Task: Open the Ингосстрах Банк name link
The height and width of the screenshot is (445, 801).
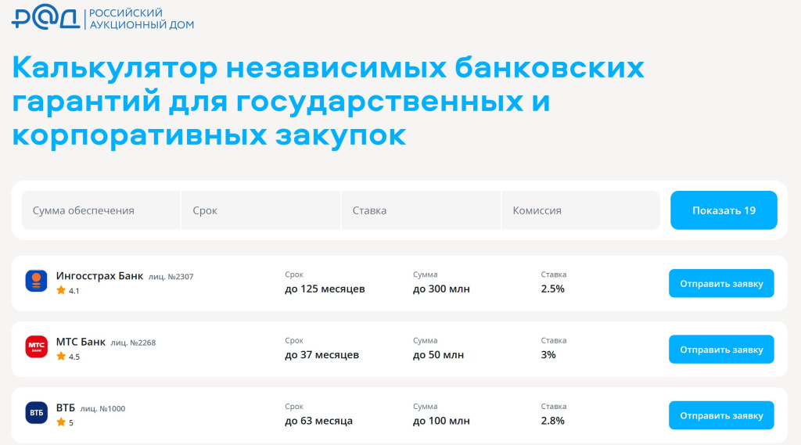Action: pos(99,276)
